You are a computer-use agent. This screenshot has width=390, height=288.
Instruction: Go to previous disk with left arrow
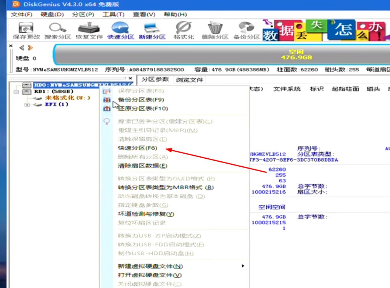click(x=22, y=48)
